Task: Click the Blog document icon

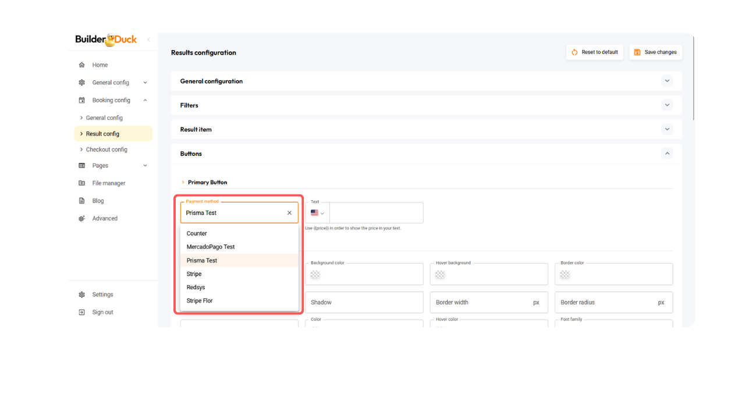Action: 81,201
